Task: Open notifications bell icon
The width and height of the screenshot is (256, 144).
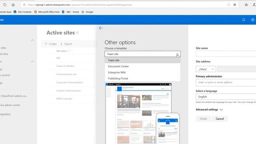Action: (x=244, y=20)
